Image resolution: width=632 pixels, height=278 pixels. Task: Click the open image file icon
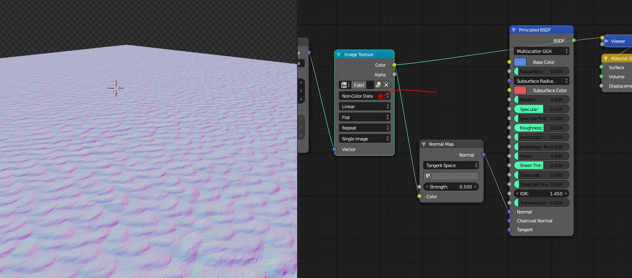coord(378,85)
